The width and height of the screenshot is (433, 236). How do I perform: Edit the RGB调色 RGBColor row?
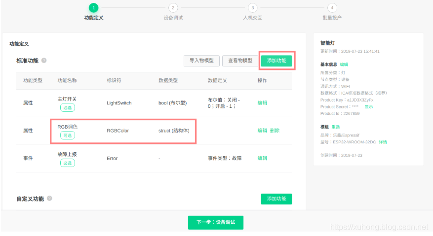[262, 131]
